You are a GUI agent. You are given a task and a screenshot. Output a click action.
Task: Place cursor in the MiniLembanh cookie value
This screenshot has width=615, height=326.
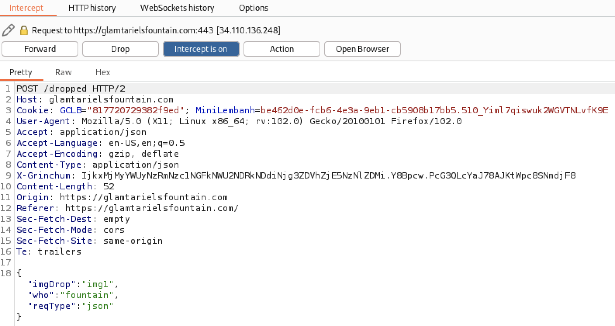[434, 110]
